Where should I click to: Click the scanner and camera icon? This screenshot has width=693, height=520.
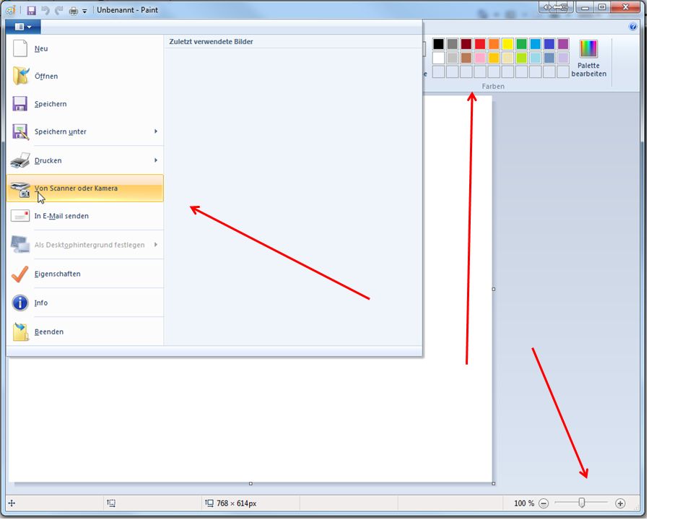[x=20, y=189]
